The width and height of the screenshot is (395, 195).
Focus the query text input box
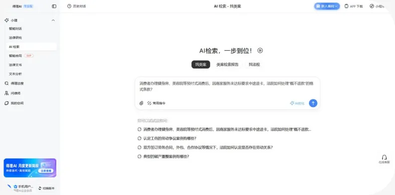[x=227, y=87]
